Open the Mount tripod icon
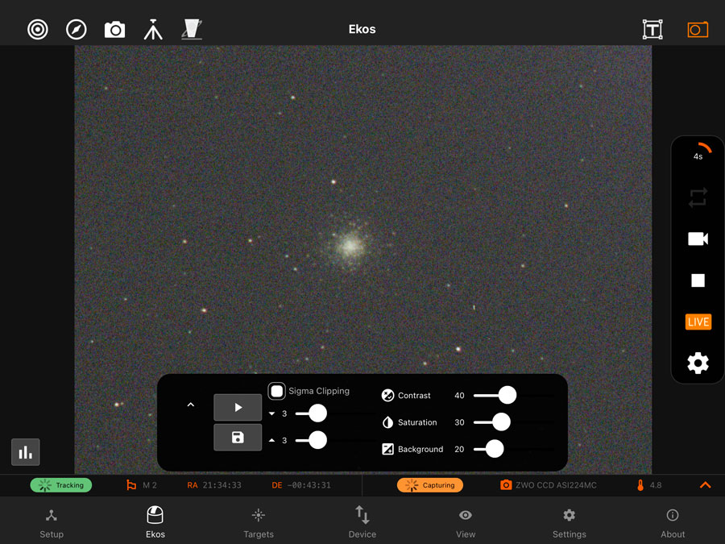The width and height of the screenshot is (725, 544). click(x=153, y=29)
